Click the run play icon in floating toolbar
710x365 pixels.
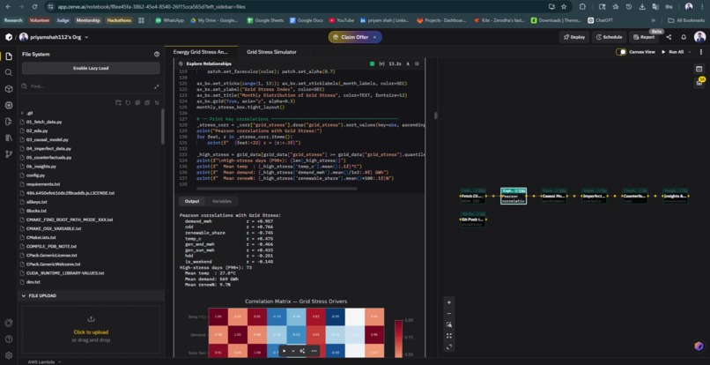284,351
